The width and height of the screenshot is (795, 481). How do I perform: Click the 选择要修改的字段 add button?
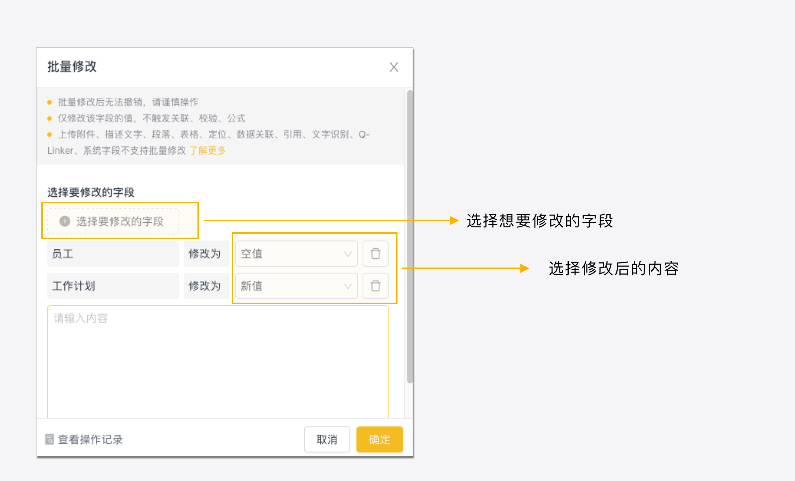coord(113,222)
